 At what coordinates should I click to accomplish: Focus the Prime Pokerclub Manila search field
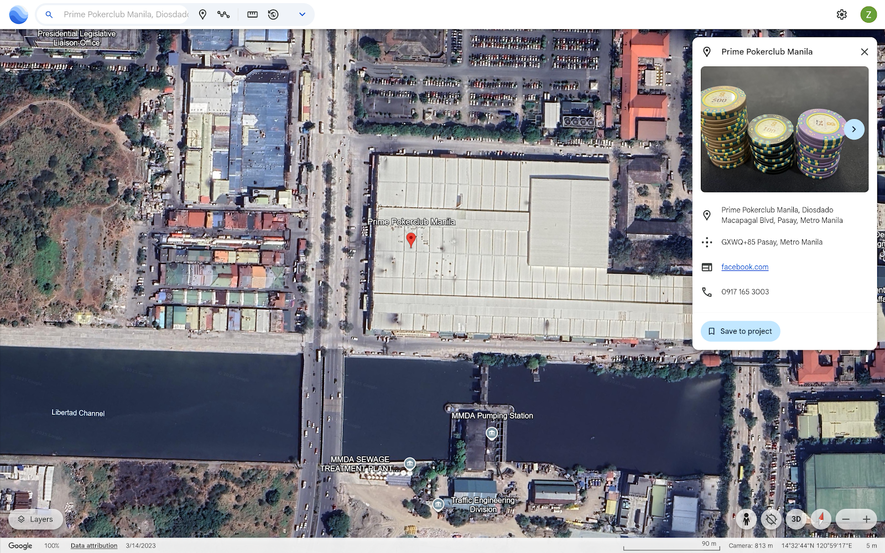click(x=126, y=14)
